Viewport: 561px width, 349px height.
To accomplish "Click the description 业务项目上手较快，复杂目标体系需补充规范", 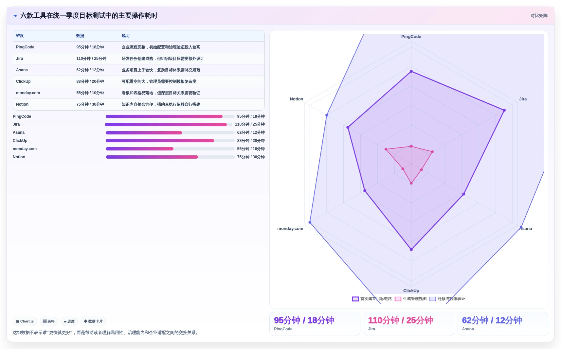I will 161,70.
